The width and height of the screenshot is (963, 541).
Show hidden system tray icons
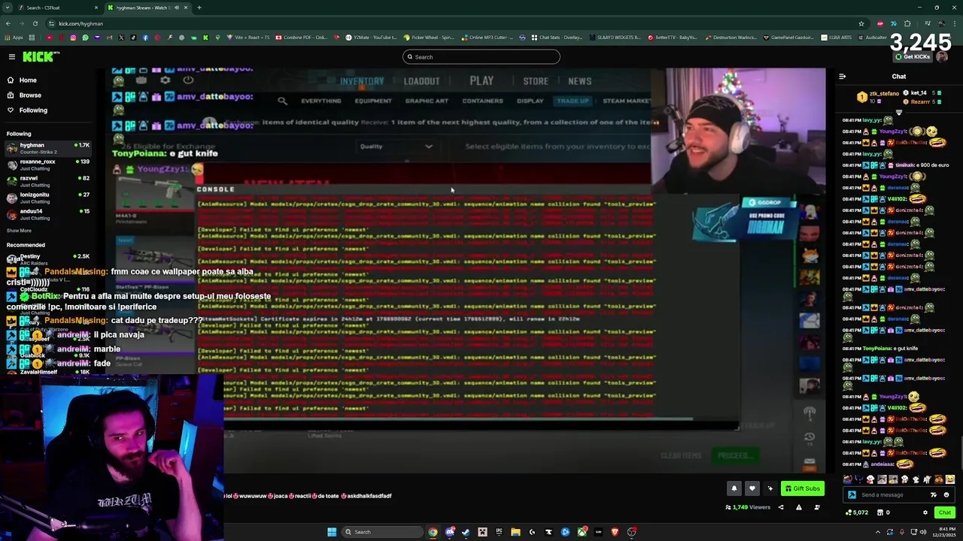coord(877,532)
